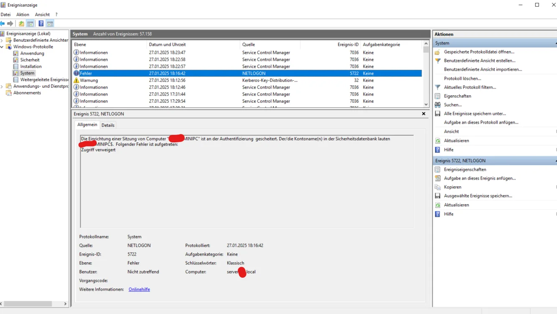
Task: Select the Informationen event at 17:31:44
Action: point(247,94)
